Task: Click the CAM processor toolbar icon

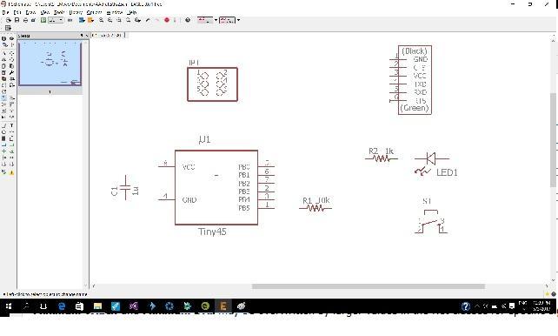Action: (33, 20)
